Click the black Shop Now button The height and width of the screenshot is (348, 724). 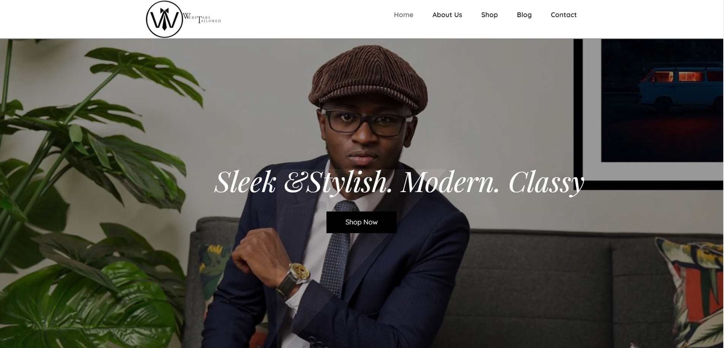tap(361, 222)
